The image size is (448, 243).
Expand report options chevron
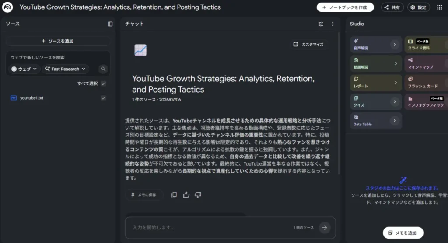pos(395,83)
